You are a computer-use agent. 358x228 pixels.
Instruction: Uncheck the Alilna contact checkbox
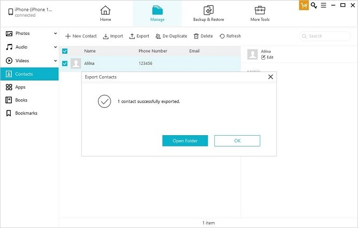(x=65, y=63)
